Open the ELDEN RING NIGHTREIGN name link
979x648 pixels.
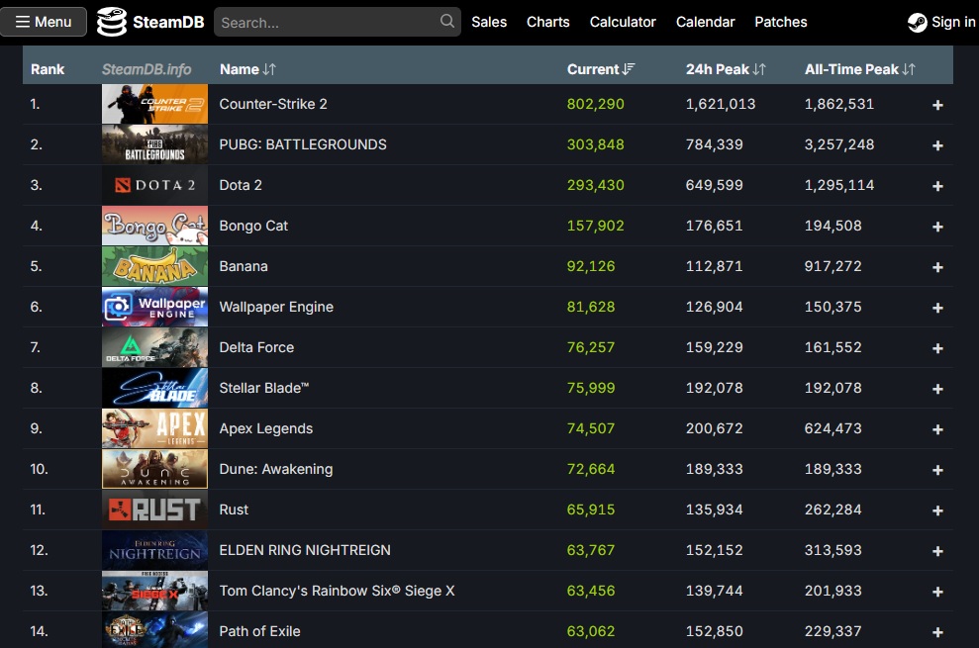(305, 550)
